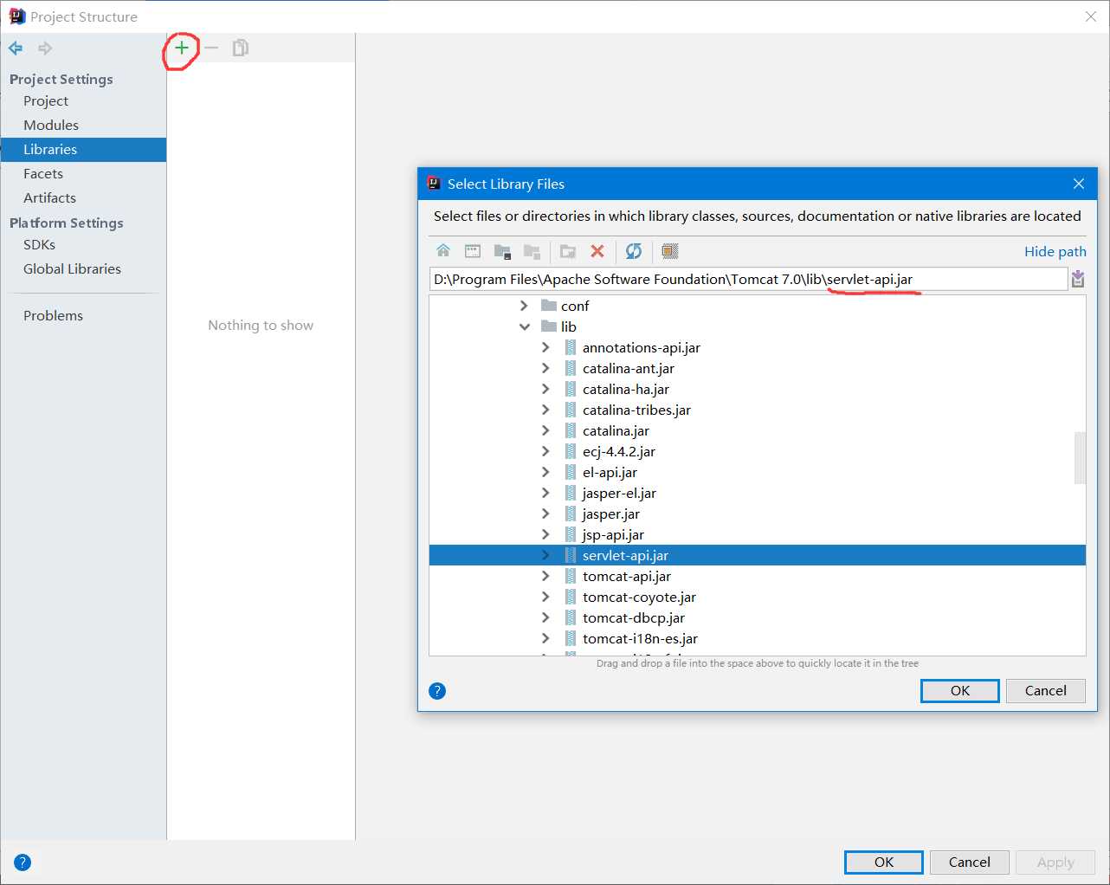The image size is (1110, 885).
Task: Click the Hide path link
Action: click(1055, 251)
